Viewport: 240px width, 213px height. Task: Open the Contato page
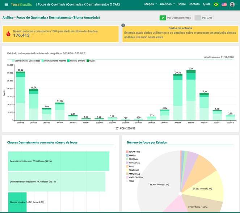[194, 4]
